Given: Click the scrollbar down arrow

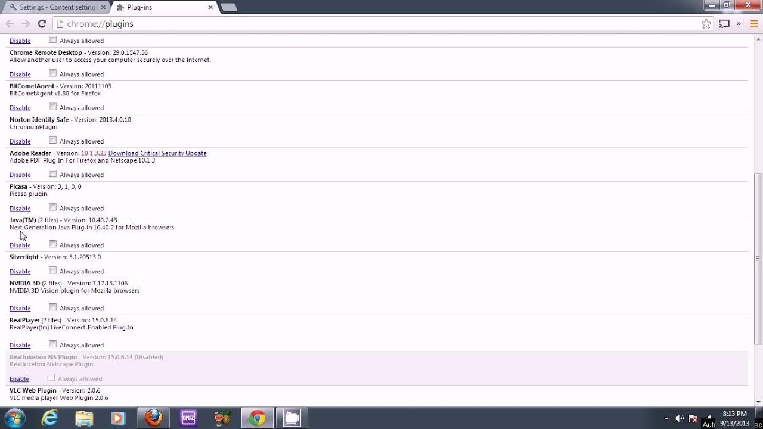Looking at the screenshot, I should [758, 402].
